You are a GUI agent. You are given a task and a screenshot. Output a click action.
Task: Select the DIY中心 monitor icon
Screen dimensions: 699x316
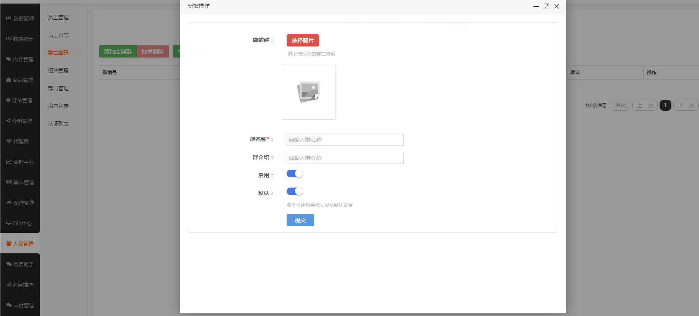tap(9, 223)
